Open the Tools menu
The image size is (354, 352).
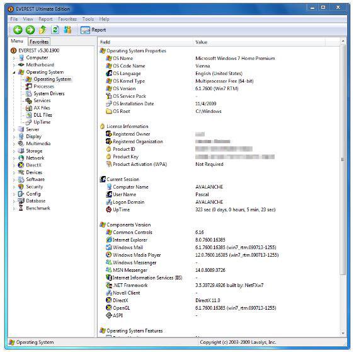(88, 19)
